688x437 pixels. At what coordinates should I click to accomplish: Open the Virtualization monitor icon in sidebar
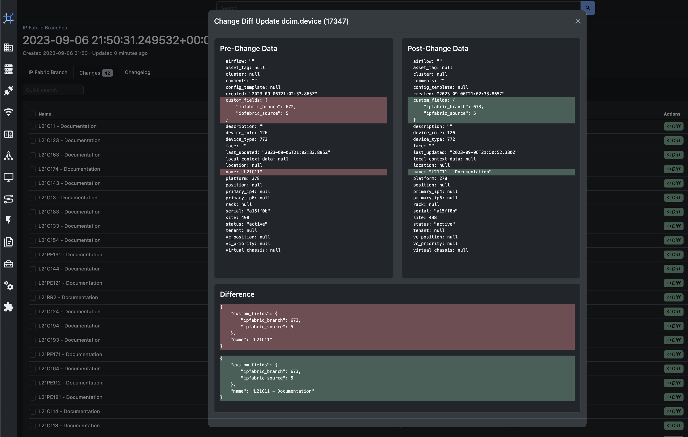click(8, 177)
